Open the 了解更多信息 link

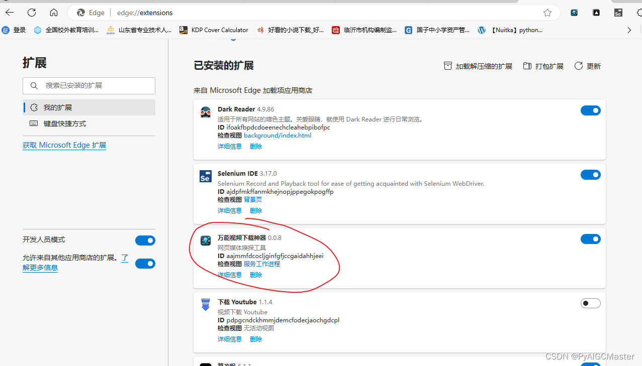[40, 268]
